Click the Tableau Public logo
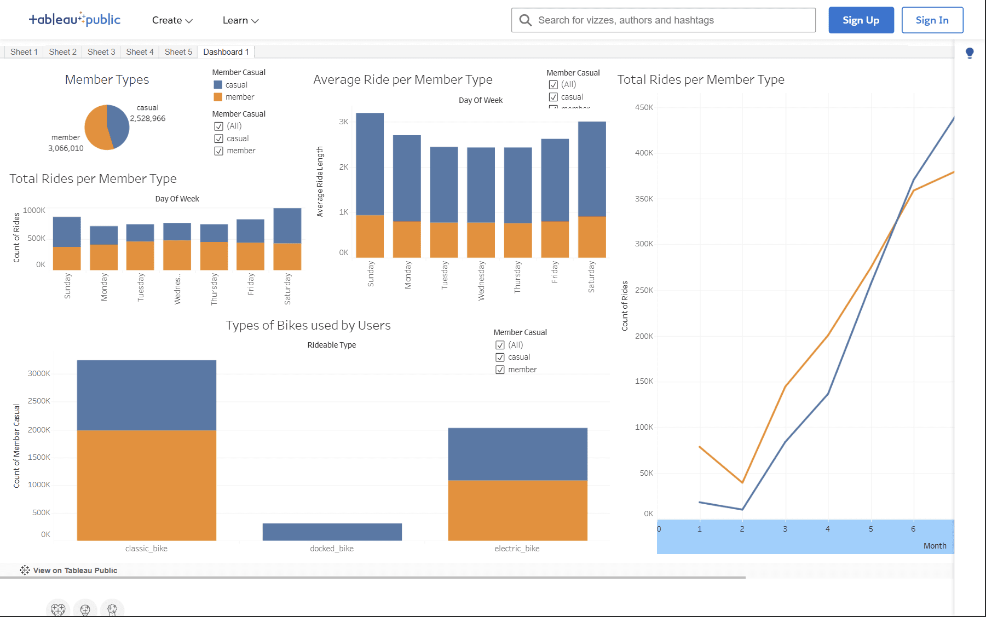This screenshot has width=986, height=617. (75, 19)
